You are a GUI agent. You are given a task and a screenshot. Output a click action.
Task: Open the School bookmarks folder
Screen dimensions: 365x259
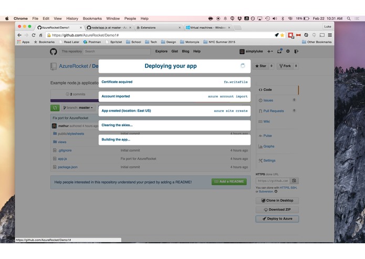click(133, 42)
